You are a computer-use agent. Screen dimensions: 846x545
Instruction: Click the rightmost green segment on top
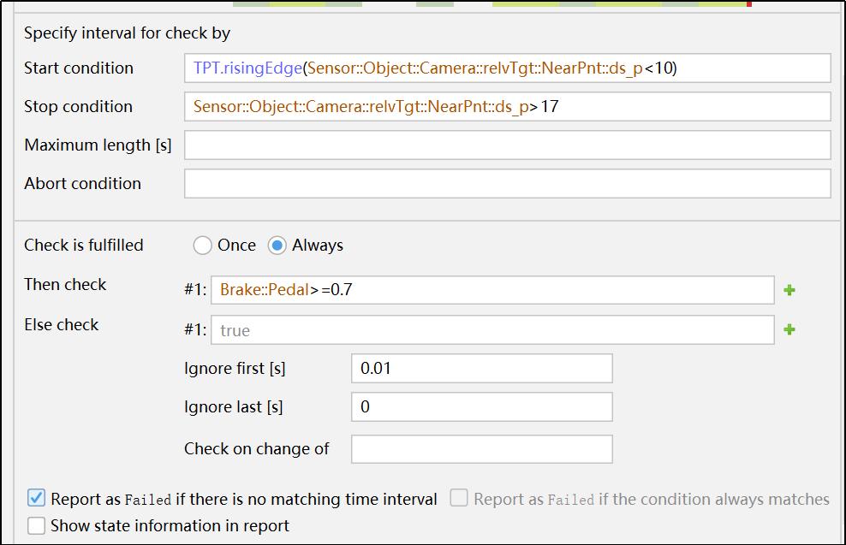[x=681, y=4]
